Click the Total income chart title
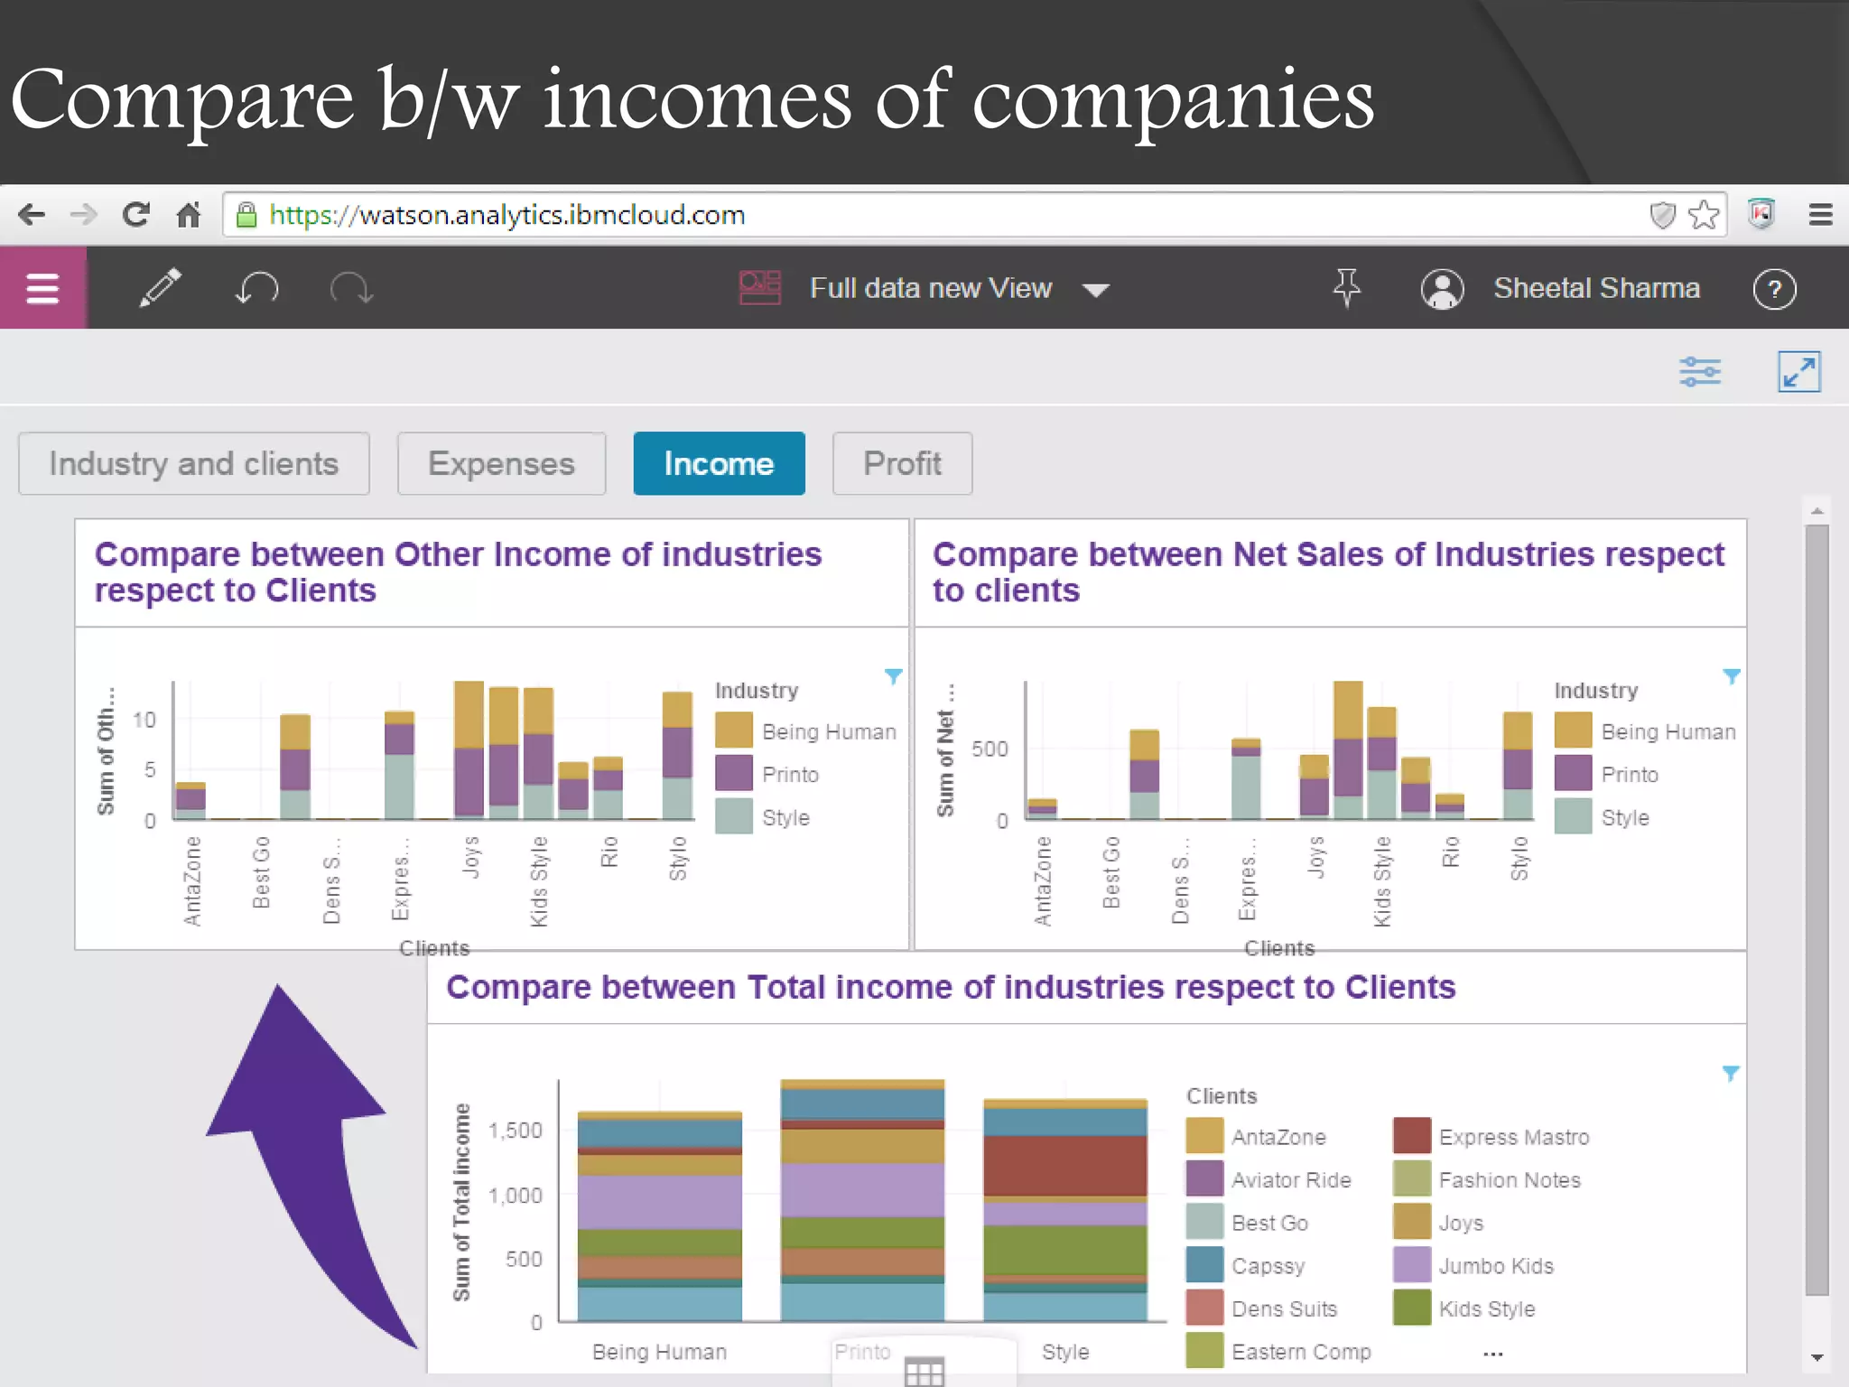The height and width of the screenshot is (1387, 1849). point(951,987)
